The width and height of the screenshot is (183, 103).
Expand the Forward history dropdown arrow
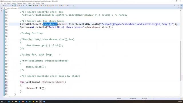pyautogui.click(x=71, y=5)
